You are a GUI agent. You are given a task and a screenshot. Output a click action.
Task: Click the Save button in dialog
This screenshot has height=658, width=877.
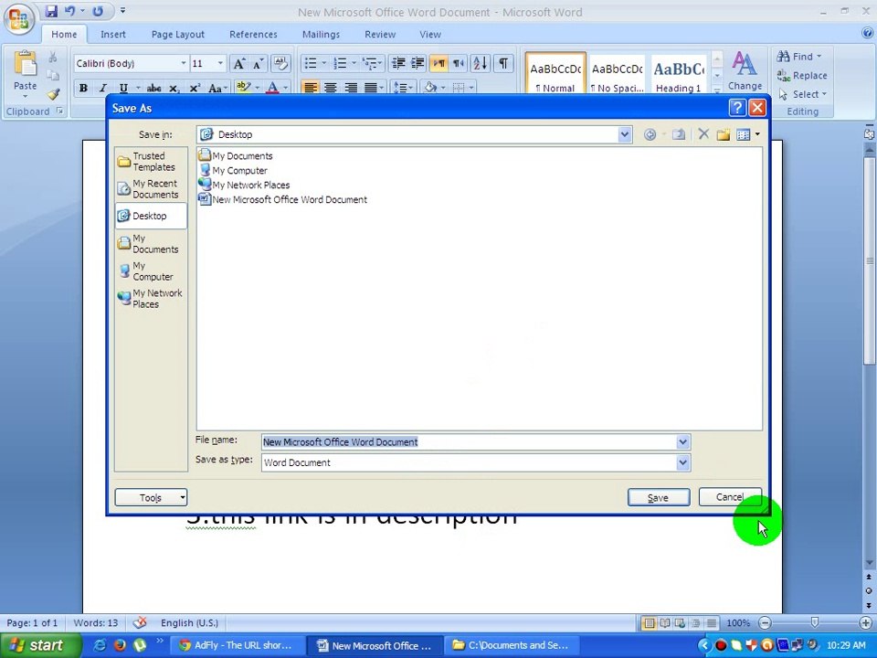[x=659, y=497]
